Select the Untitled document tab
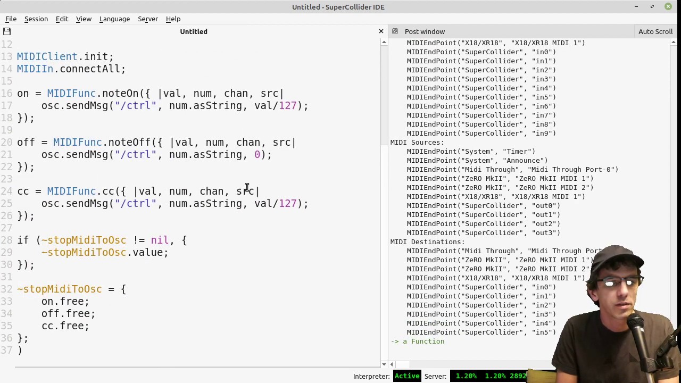 coord(194,31)
